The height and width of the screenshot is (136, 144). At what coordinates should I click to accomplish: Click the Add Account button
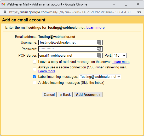(88, 95)
